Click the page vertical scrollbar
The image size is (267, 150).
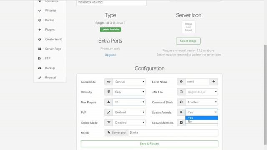point(265,95)
